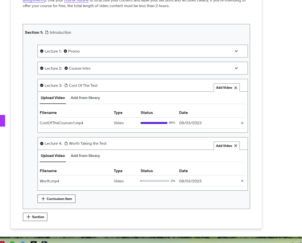Close the Add Video panel for Lecture 3
Viewport: 302px width, 243px height.
coord(236,88)
